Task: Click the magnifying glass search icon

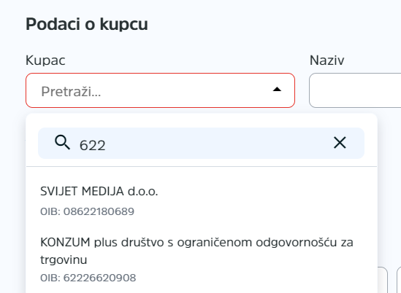Action: tap(62, 142)
